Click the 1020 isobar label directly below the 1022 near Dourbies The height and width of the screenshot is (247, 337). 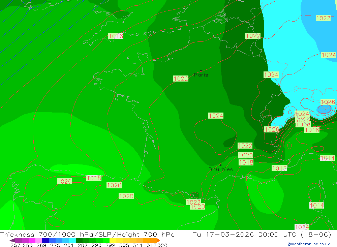coord(245,155)
